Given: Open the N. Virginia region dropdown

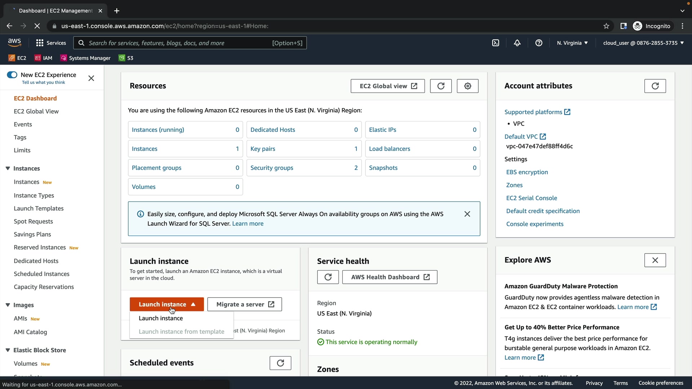Looking at the screenshot, I should coord(572,43).
